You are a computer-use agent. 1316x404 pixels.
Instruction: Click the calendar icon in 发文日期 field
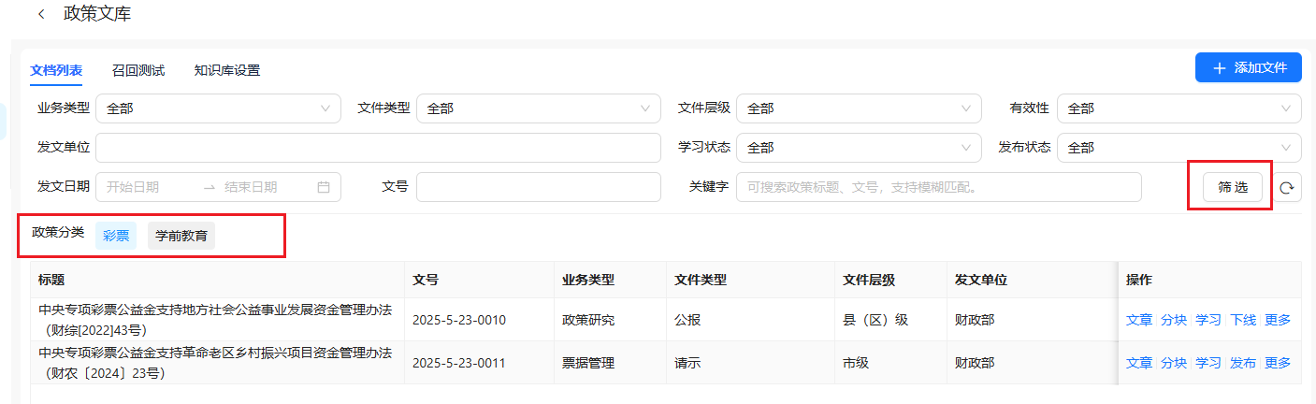coord(324,187)
